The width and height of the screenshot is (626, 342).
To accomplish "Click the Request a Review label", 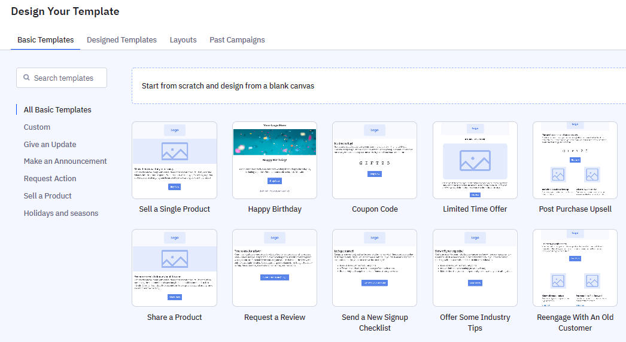I will point(275,317).
